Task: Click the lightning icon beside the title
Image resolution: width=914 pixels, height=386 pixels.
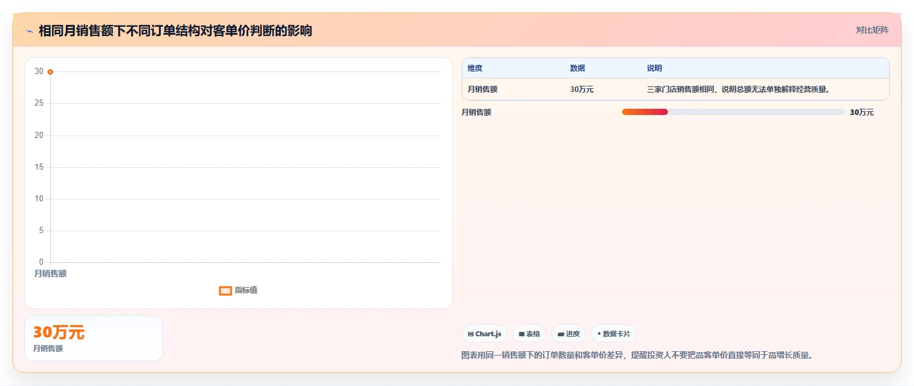Action: 29,31
